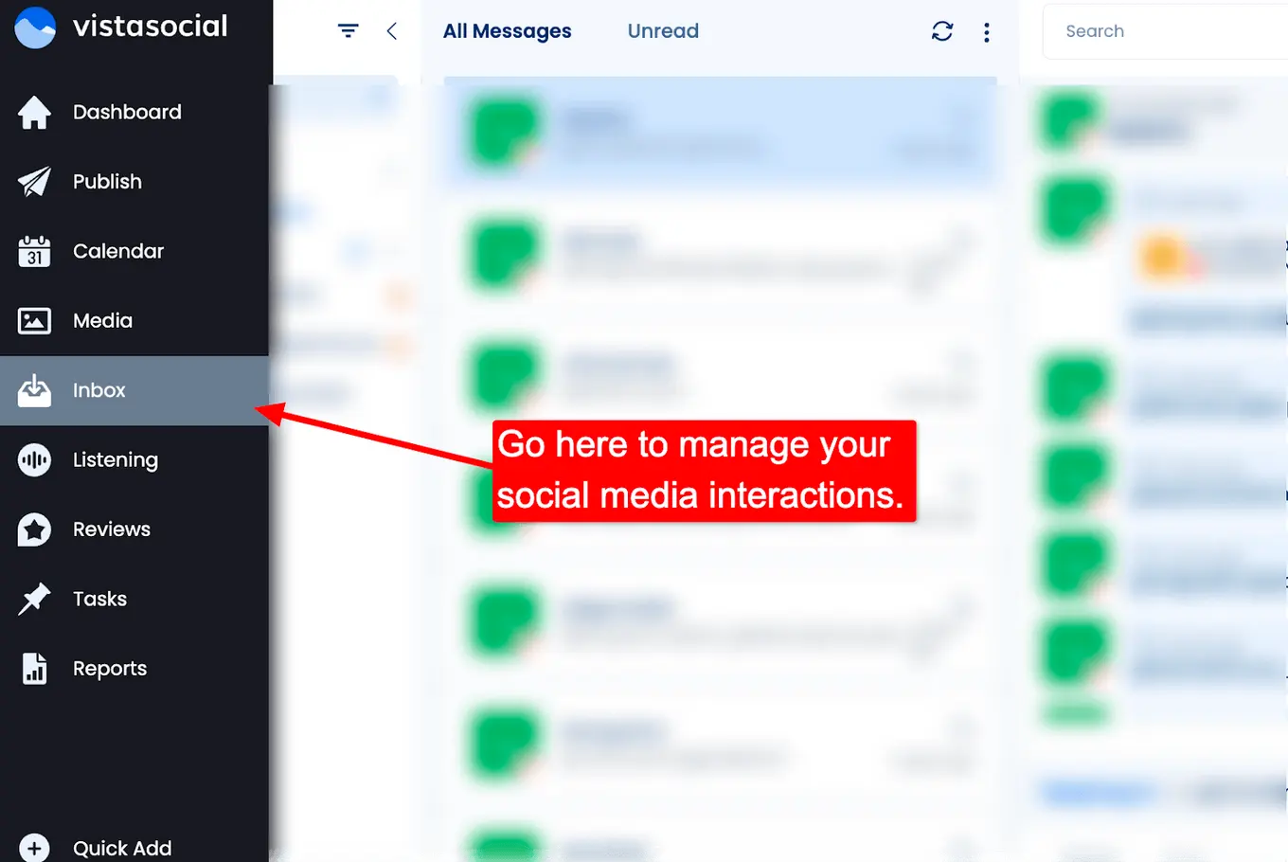The image size is (1288, 862).
Task: Open the Listening section icon
Action: [x=34, y=459]
